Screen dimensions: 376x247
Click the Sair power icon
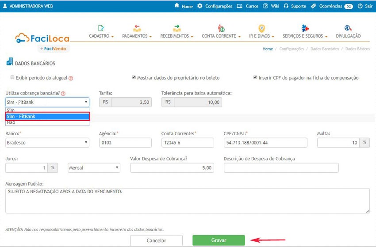[x=360, y=6]
